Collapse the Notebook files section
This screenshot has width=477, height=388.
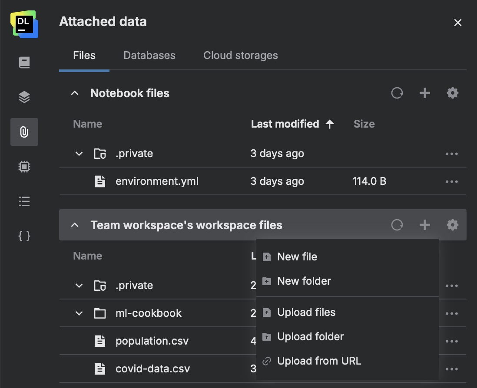click(75, 93)
